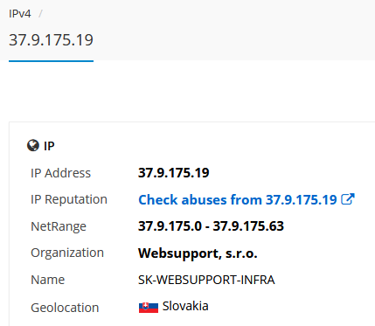Click the Slovakia flag icon
This screenshot has height=326, width=375.
[x=149, y=308]
